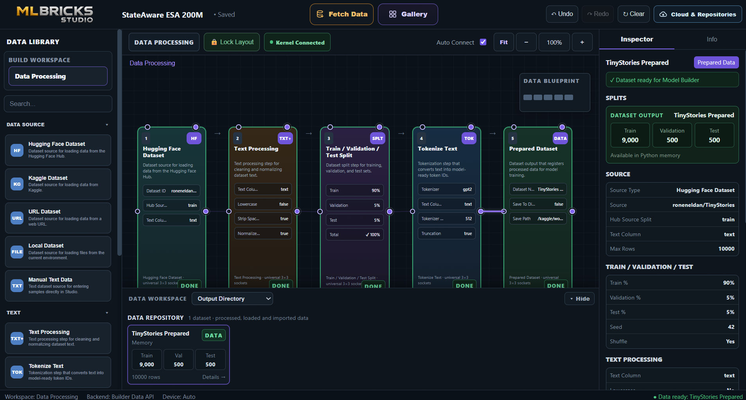Click the TXT+ icon of Text Processing library item
The image size is (746, 400).
point(17,338)
